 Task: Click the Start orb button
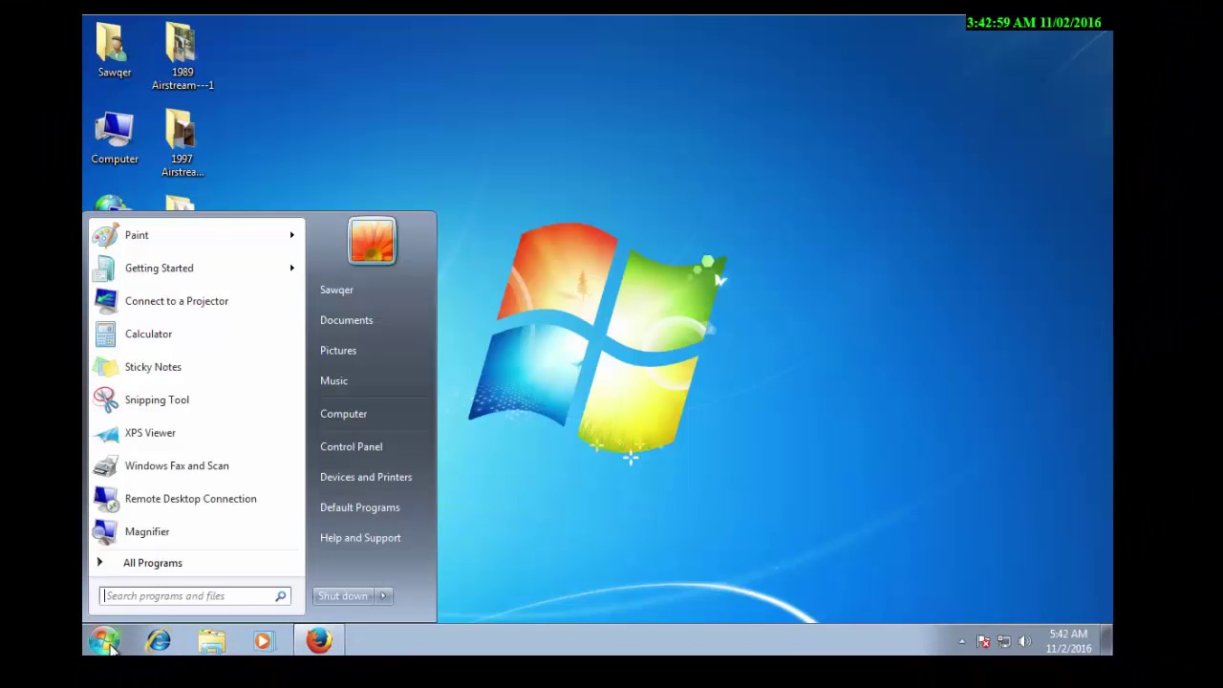[104, 640]
